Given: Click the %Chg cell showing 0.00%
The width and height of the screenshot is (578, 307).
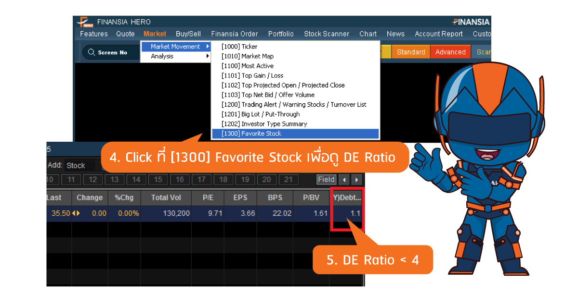Looking at the screenshot, I should coord(128,213).
